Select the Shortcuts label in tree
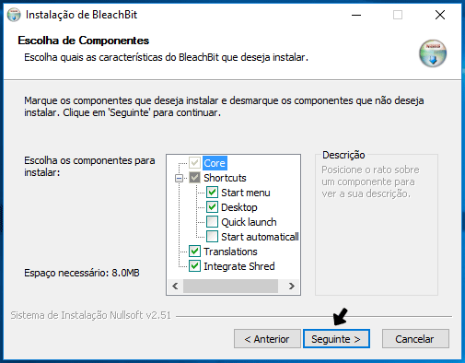Image resolution: width=465 pixels, height=363 pixels. click(225, 178)
